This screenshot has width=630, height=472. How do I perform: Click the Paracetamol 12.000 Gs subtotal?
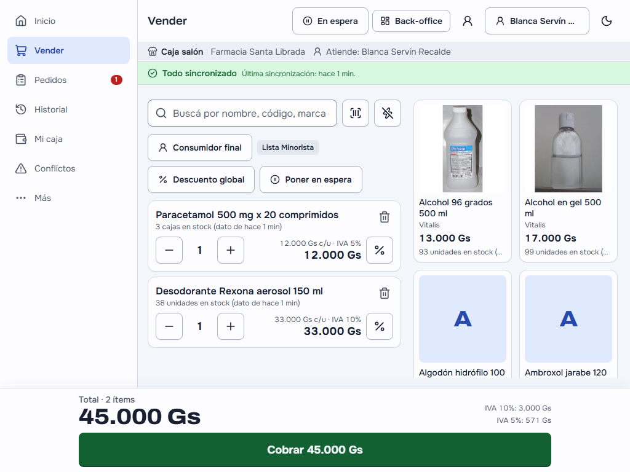[x=333, y=255]
